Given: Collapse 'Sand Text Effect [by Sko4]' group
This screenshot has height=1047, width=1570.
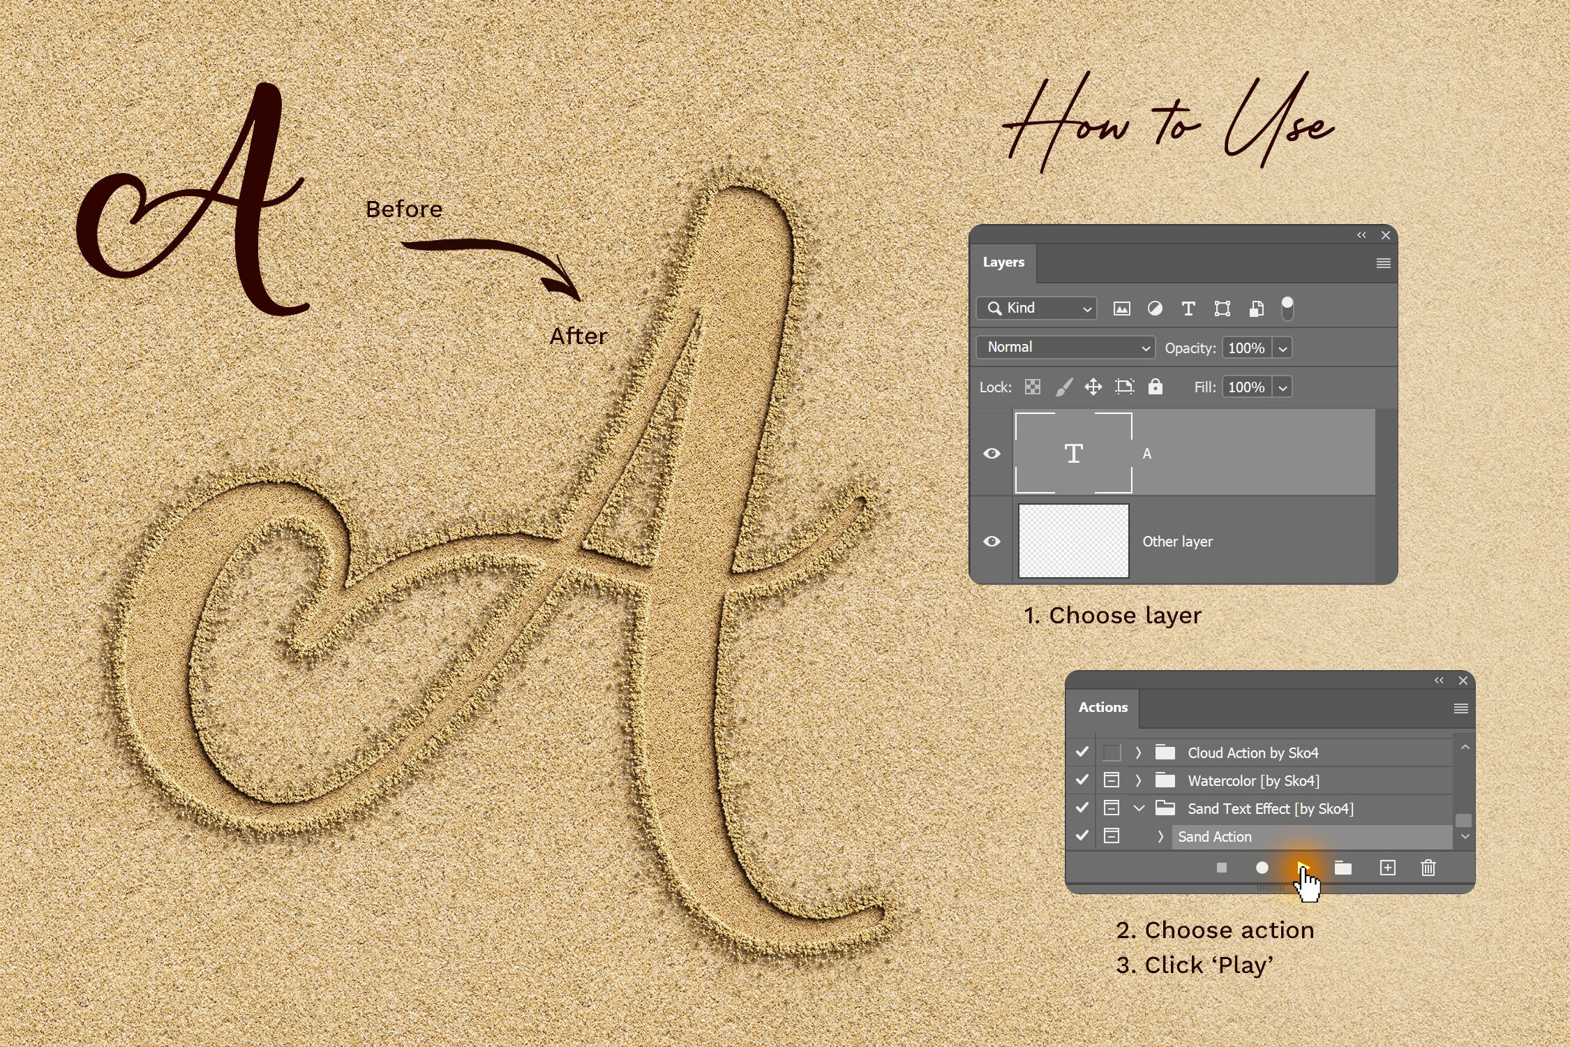Looking at the screenshot, I should pos(1139,808).
